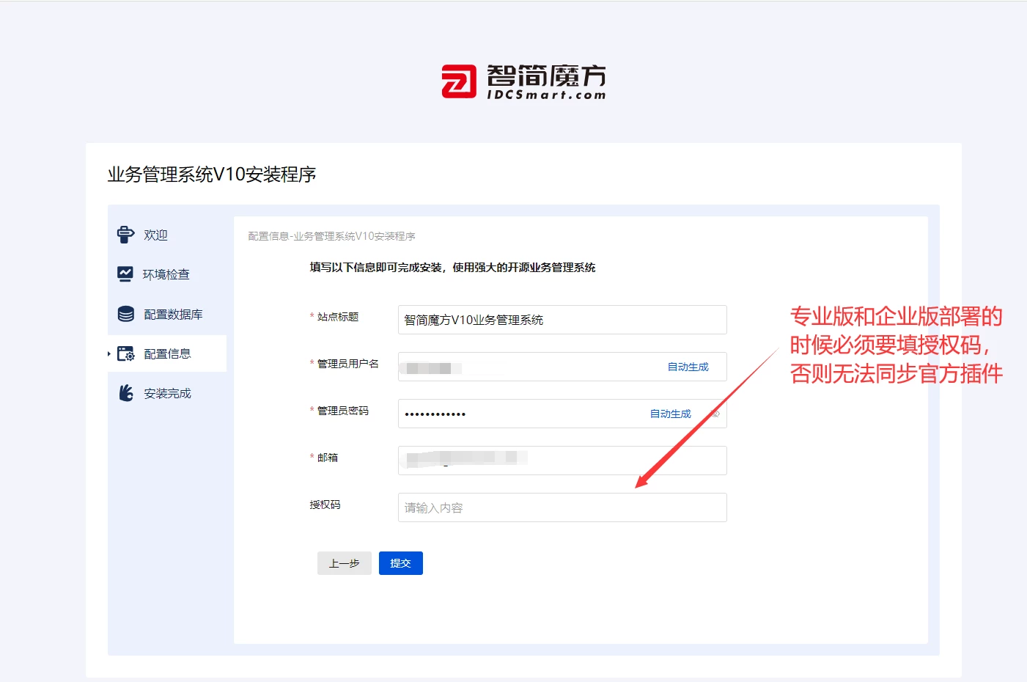Select the 配置数据库 step label
This screenshot has height=682, width=1027.
[x=173, y=315]
